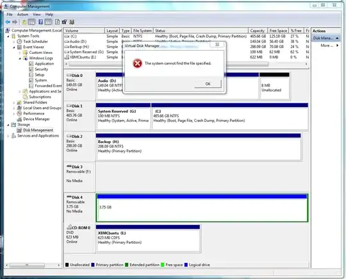The height and width of the screenshot is (279, 346).
Task: Select the XBMCbuntu (E:) CD-ROM partition
Action: click(x=148, y=238)
